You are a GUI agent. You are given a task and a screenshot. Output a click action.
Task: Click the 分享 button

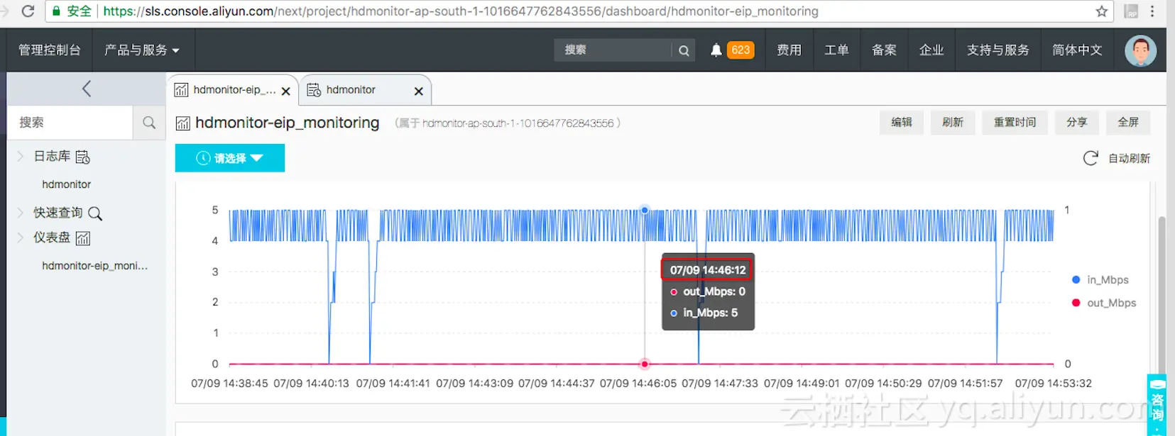coord(1076,123)
